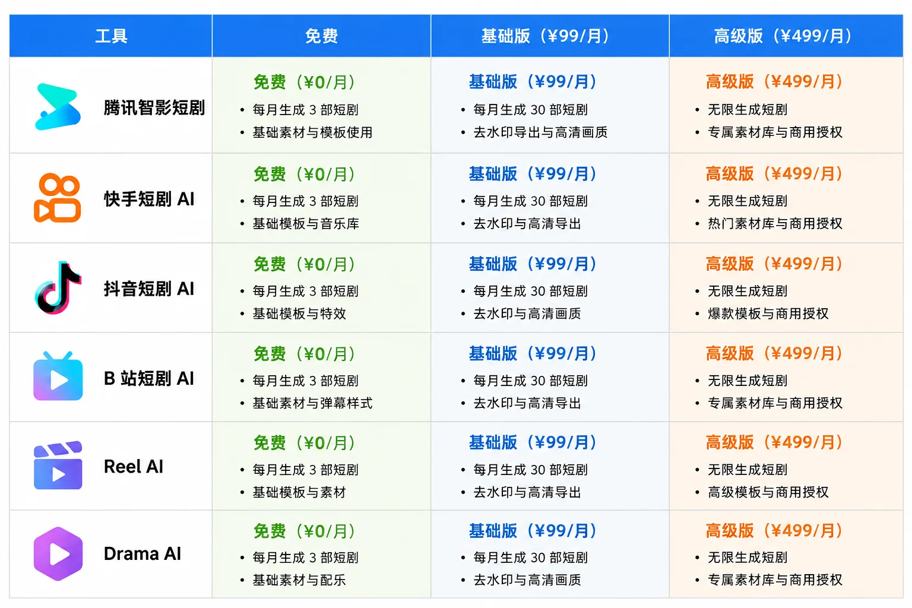Click 热门素材库与商用授权 text
This screenshot has width=912, height=608.
775,224
